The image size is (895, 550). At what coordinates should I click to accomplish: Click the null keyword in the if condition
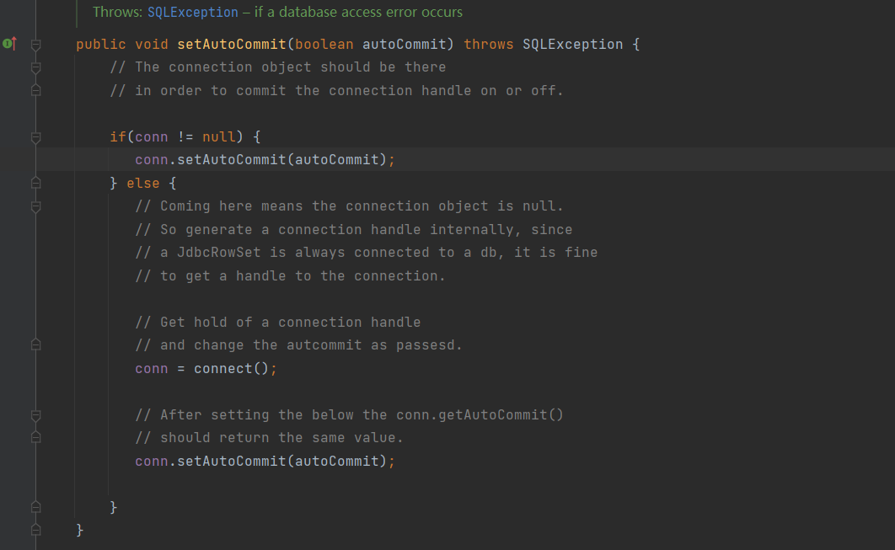(x=218, y=136)
